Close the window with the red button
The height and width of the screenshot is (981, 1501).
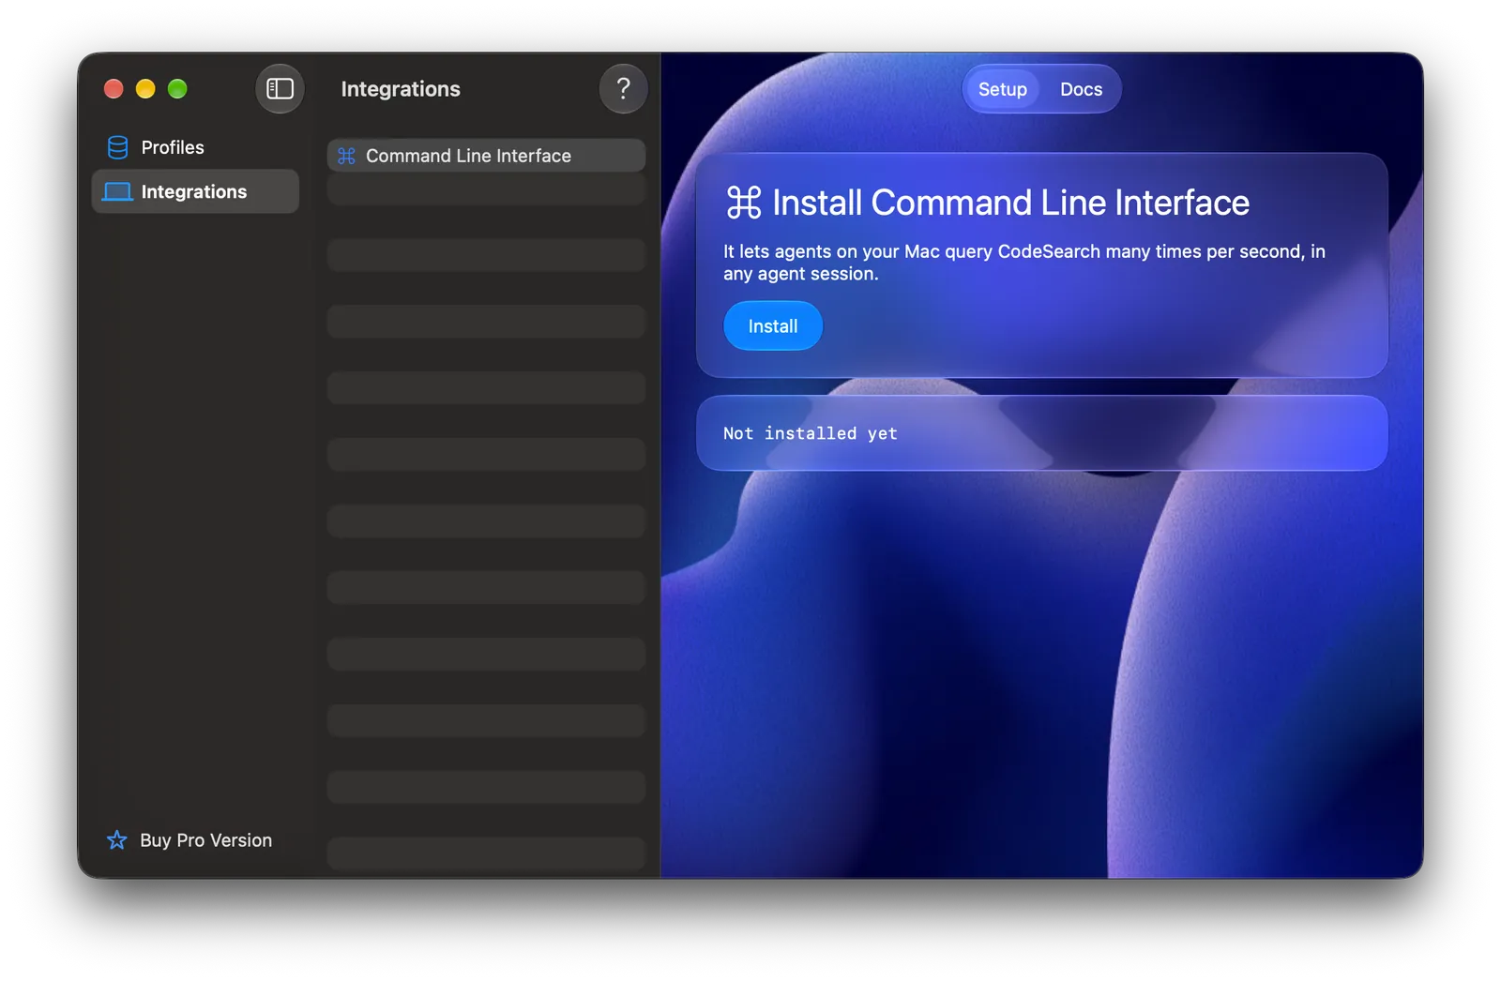pyautogui.click(x=114, y=89)
